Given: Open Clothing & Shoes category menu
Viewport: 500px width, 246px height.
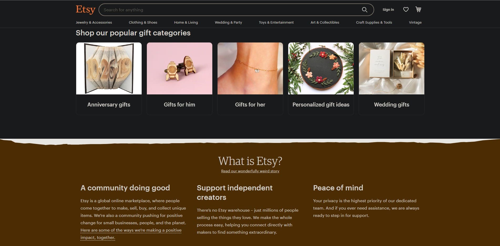Looking at the screenshot, I should click(143, 22).
